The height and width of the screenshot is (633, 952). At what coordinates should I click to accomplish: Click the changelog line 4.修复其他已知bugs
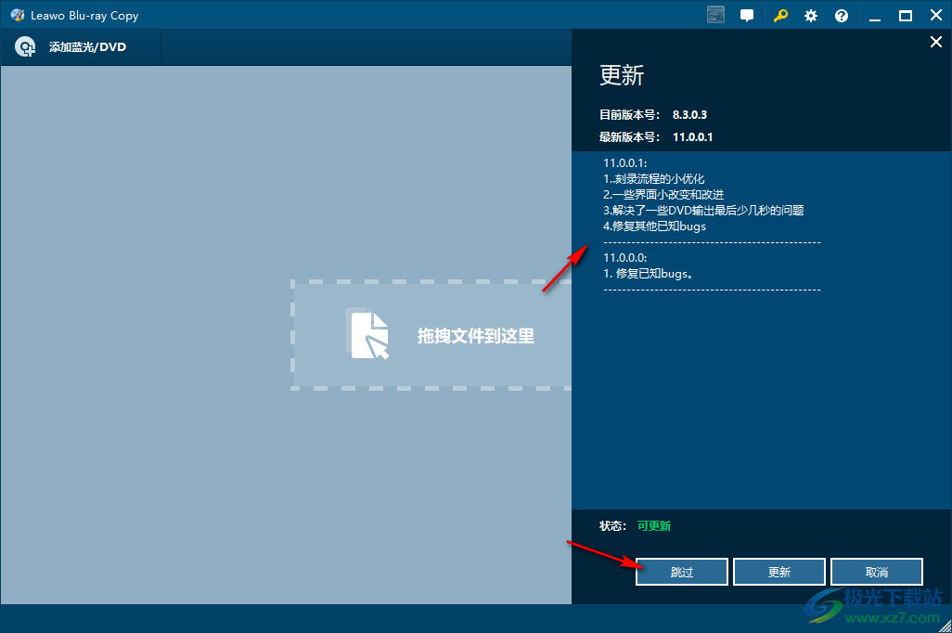tap(654, 226)
